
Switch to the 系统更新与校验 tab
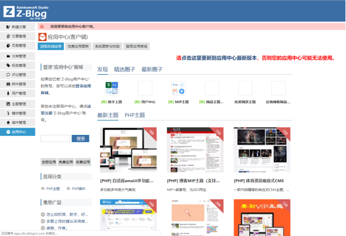pyautogui.click(x=107, y=47)
